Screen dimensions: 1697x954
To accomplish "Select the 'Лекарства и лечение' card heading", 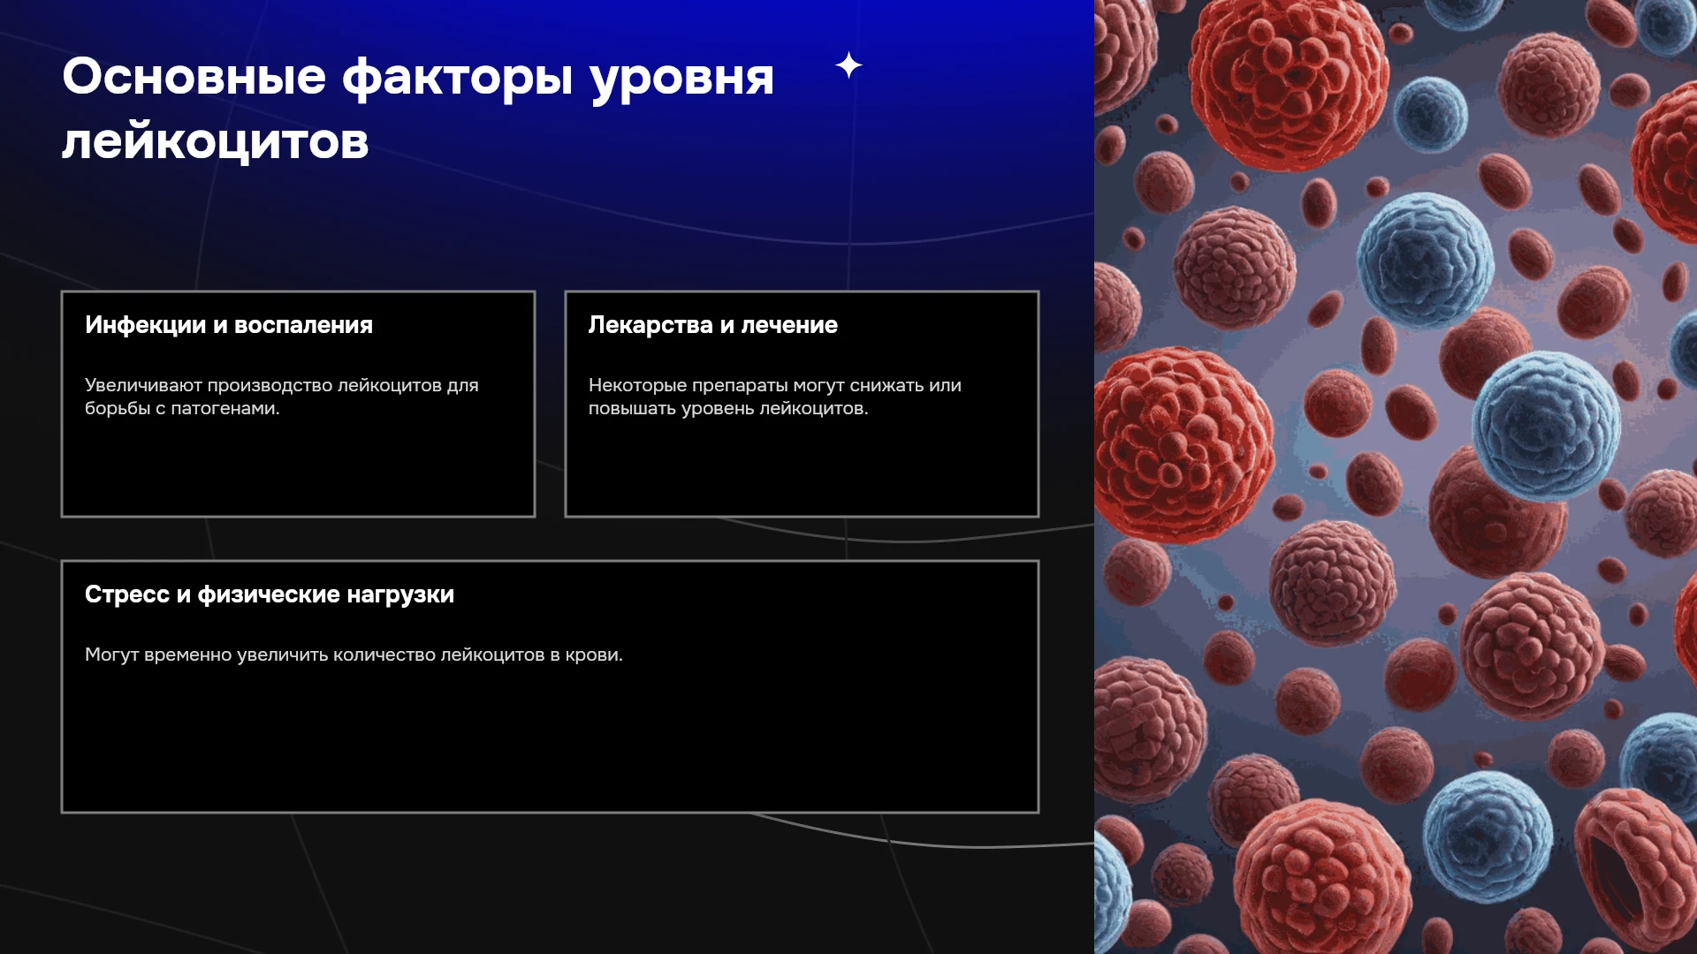I will pos(712,325).
